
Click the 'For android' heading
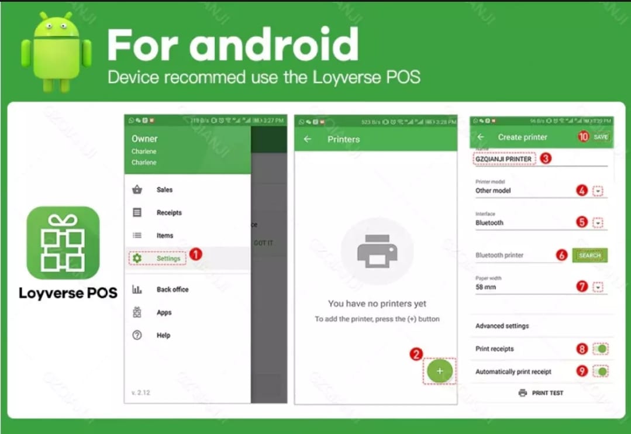point(233,44)
